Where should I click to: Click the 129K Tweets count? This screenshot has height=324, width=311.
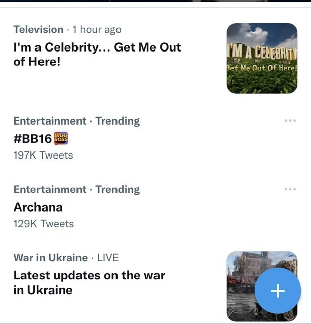click(x=44, y=224)
